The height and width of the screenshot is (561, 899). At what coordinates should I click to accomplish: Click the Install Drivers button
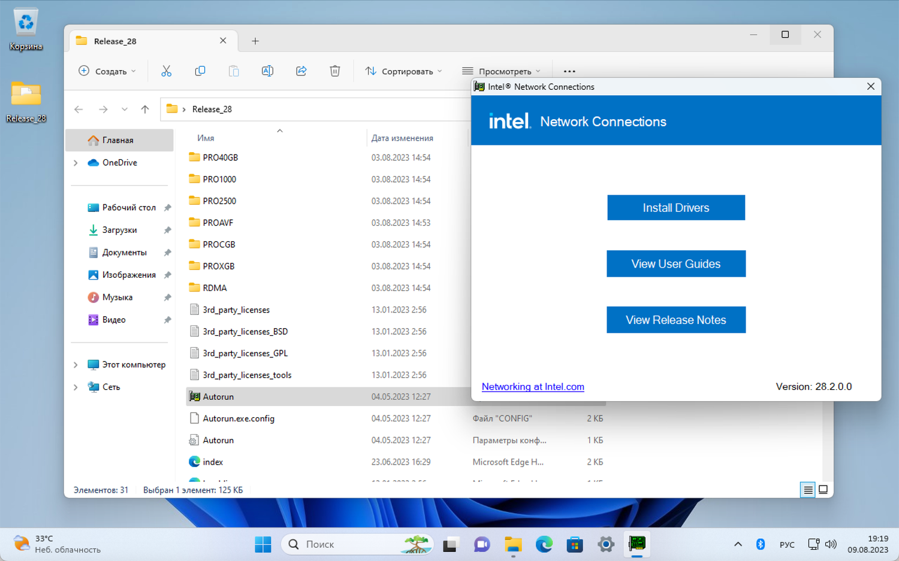click(676, 208)
